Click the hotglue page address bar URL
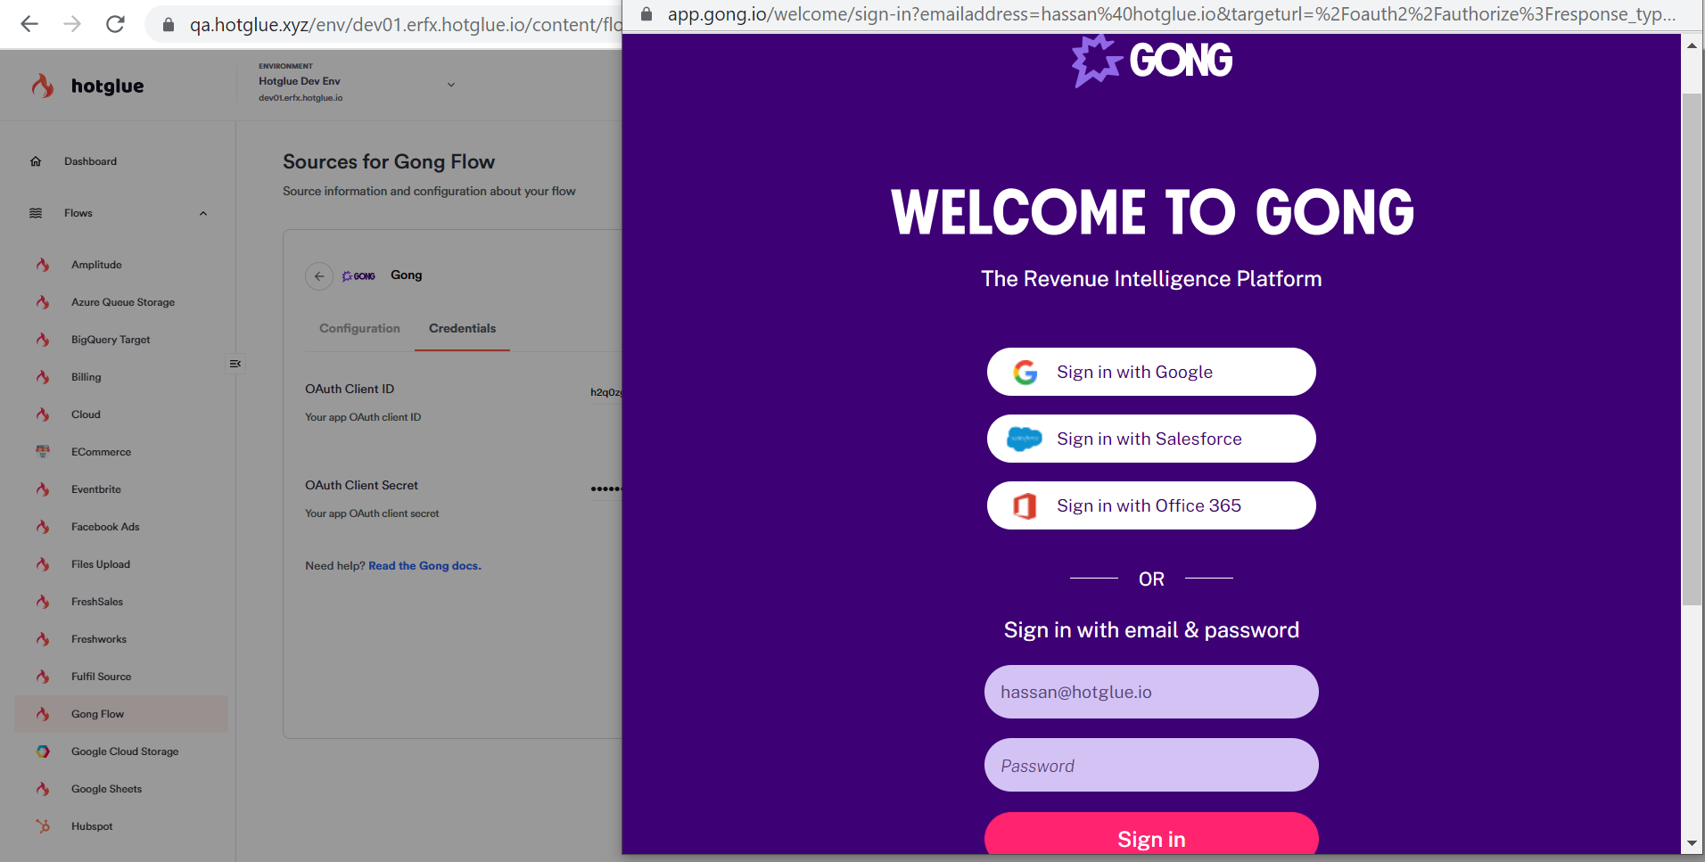 pyautogui.click(x=406, y=25)
